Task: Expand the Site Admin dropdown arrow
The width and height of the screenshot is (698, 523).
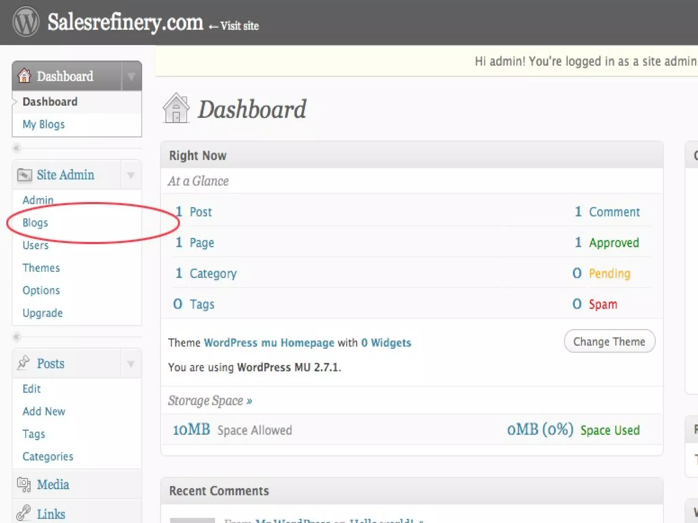Action: tap(131, 175)
